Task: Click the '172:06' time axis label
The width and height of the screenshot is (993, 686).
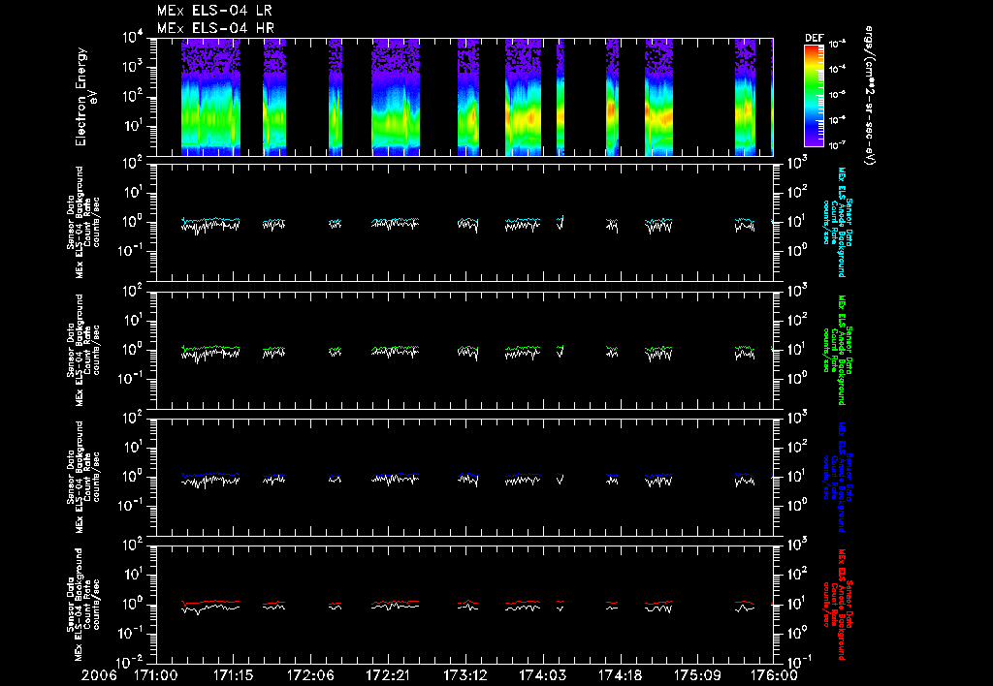Action: 310,675
